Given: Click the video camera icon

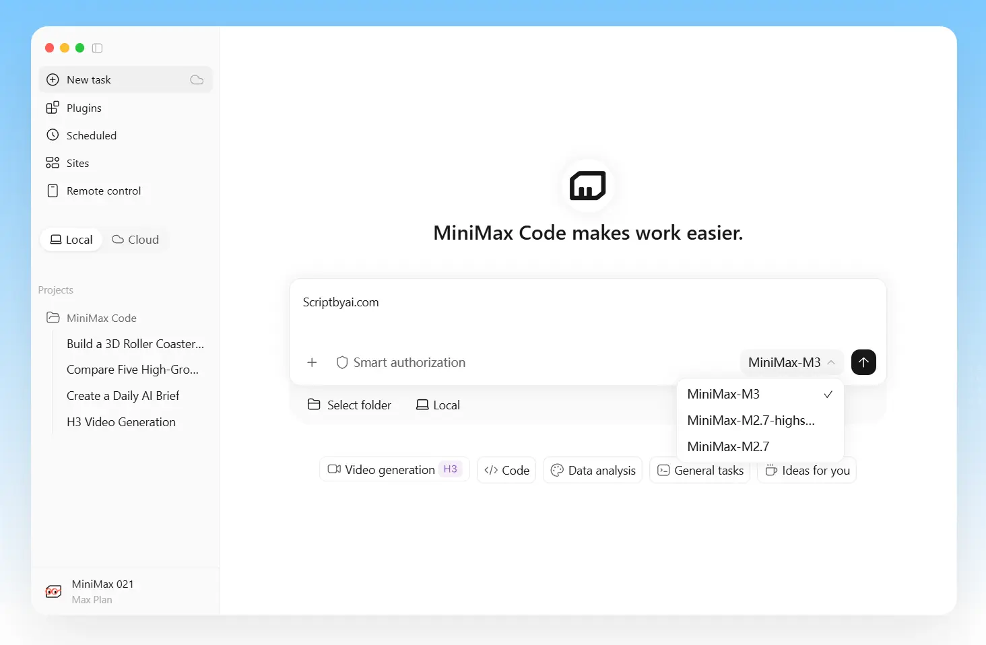Looking at the screenshot, I should point(334,469).
